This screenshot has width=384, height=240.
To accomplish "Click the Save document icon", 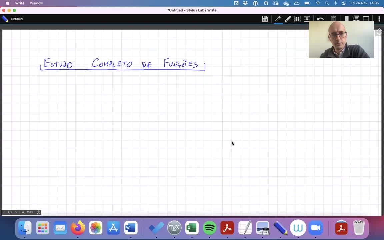I will (265, 19).
